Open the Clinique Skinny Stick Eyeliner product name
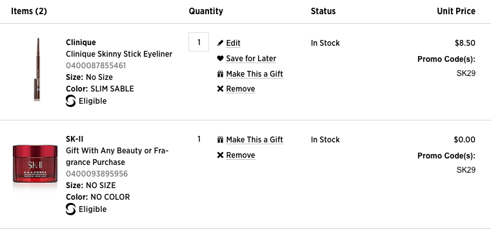 coord(119,54)
